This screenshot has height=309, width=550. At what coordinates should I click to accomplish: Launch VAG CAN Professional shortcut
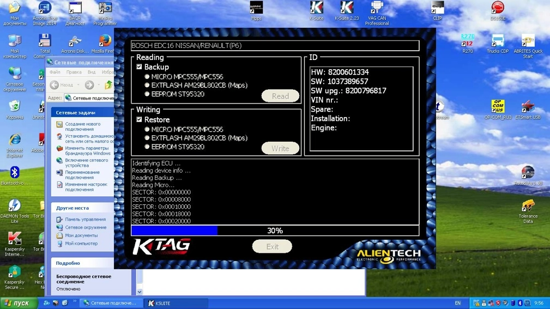[x=377, y=13]
